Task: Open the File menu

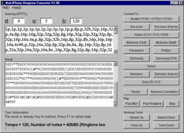Action: (x=6, y=8)
